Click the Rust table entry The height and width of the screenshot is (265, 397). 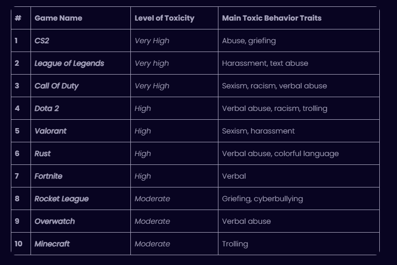point(42,154)
